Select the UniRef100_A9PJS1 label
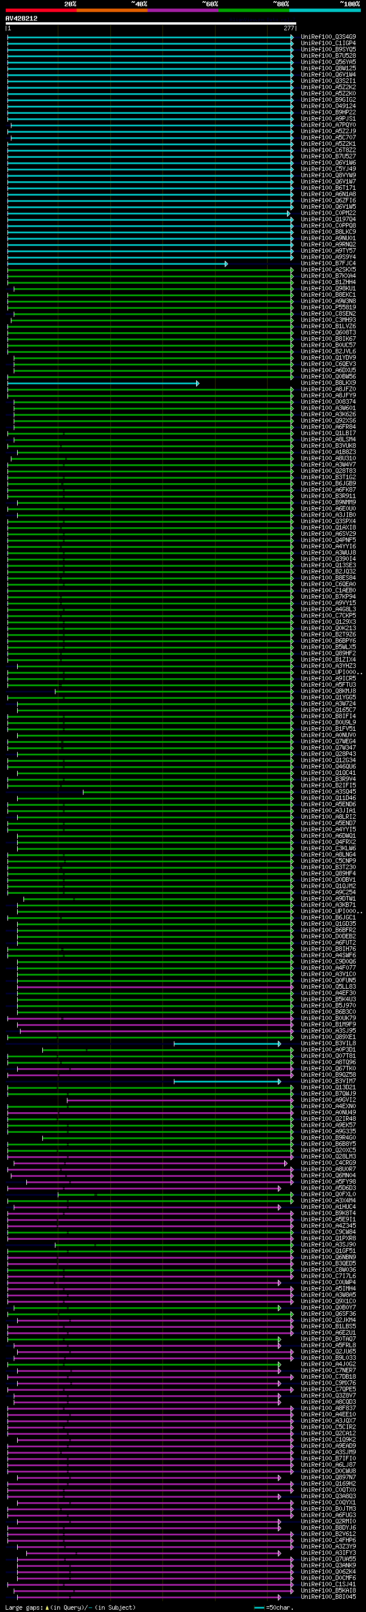The height and width of the screenshot is (1612, 366). (x=328, y=119)
